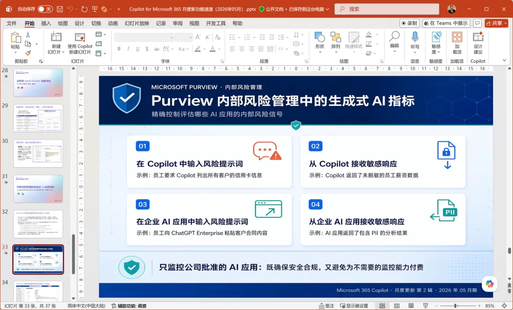Click 辅助功能: 调查 in status bar

(129, 306)
